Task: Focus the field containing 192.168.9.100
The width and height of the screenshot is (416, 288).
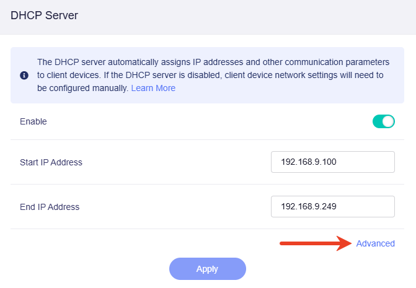Action: click(333, 162)
